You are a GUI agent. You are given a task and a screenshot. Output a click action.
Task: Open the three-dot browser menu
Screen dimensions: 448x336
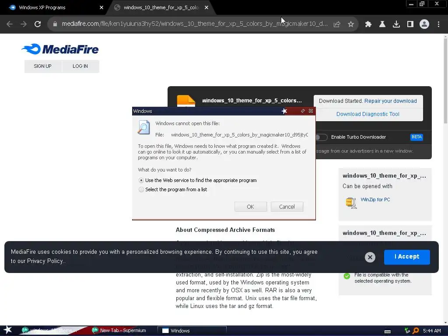click(x=438, y=24)
